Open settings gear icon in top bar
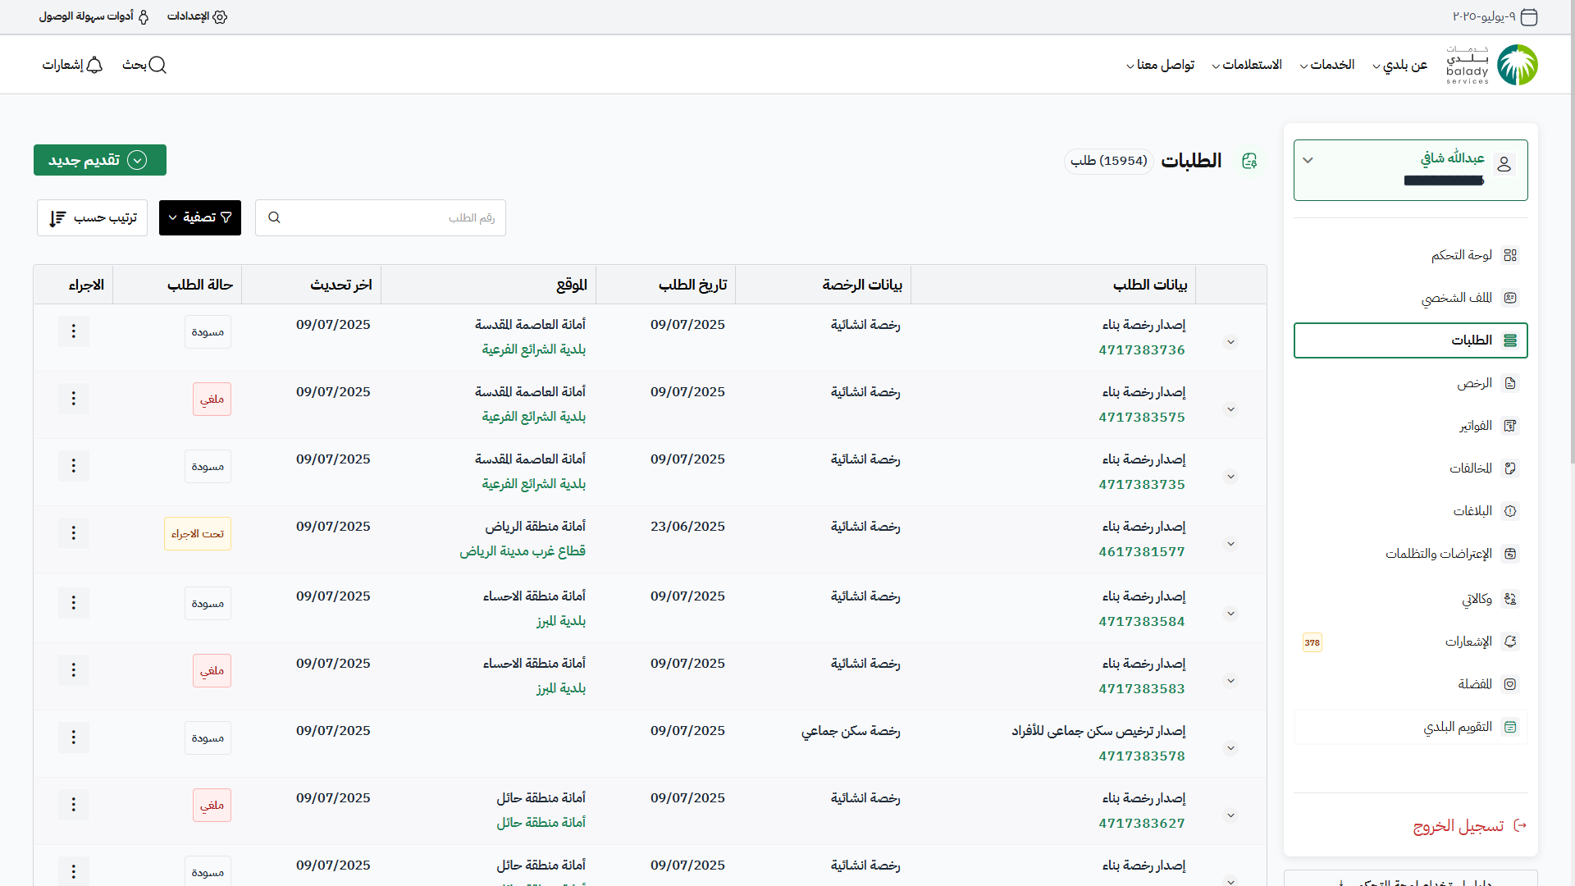 tap(220, 16)
